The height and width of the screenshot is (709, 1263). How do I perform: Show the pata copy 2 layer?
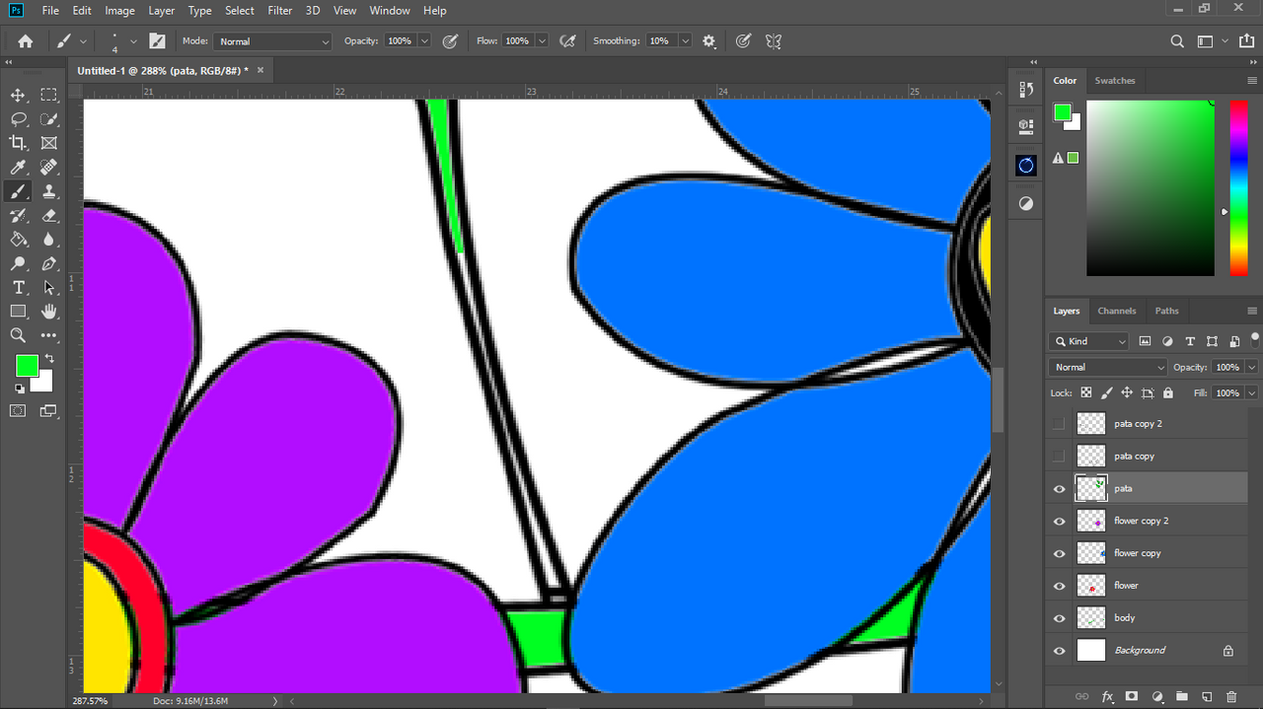(x=1059, y=424)
